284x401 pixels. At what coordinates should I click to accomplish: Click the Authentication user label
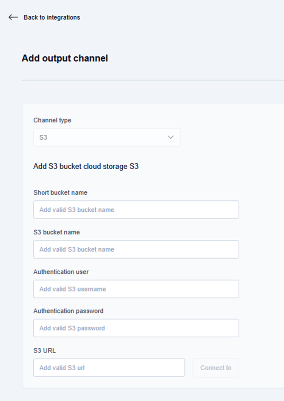[x=61, y=272]
